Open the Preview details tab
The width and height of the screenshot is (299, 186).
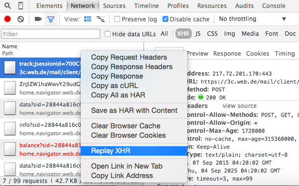(x=197, y=54)
